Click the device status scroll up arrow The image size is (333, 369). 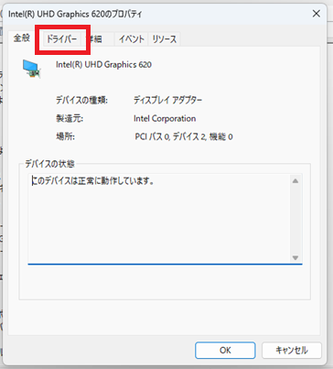(295, 181)
